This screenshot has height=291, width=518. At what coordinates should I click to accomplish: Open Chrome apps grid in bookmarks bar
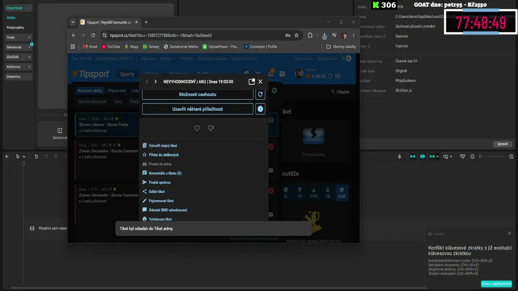click(x=73, y=46)
